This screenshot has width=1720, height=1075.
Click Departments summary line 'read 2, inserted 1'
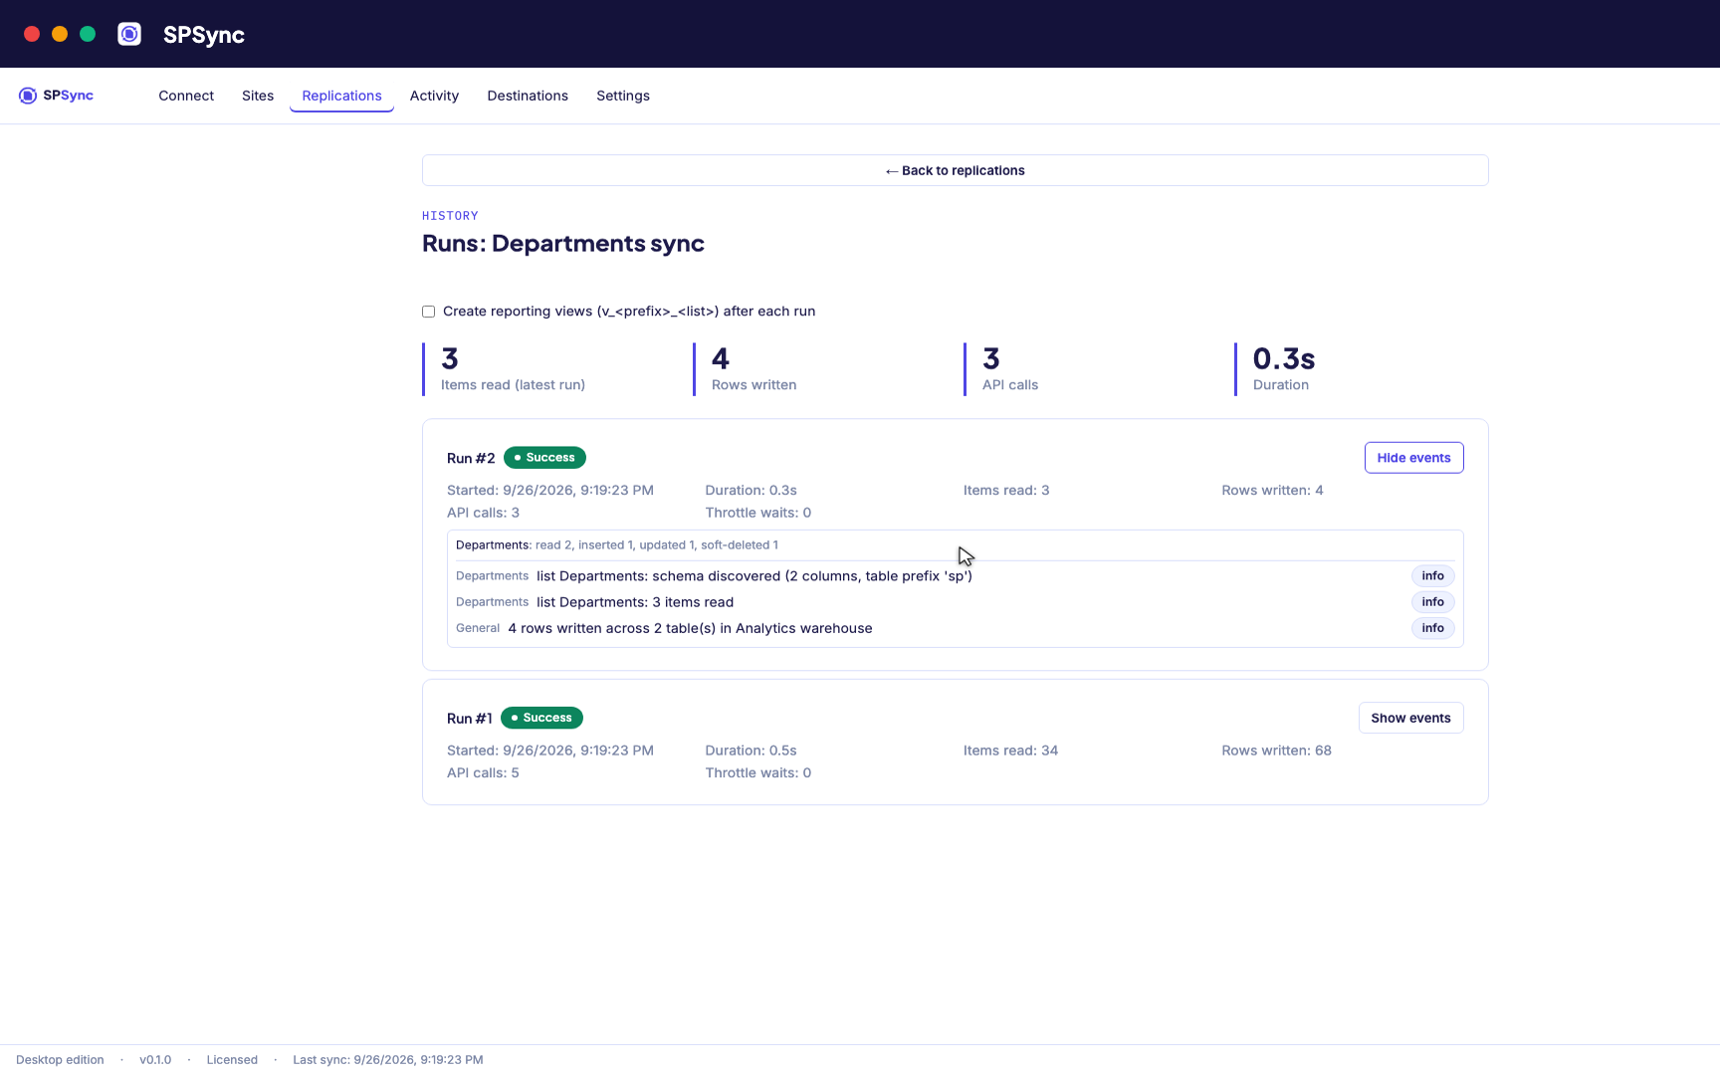(617, 545)
